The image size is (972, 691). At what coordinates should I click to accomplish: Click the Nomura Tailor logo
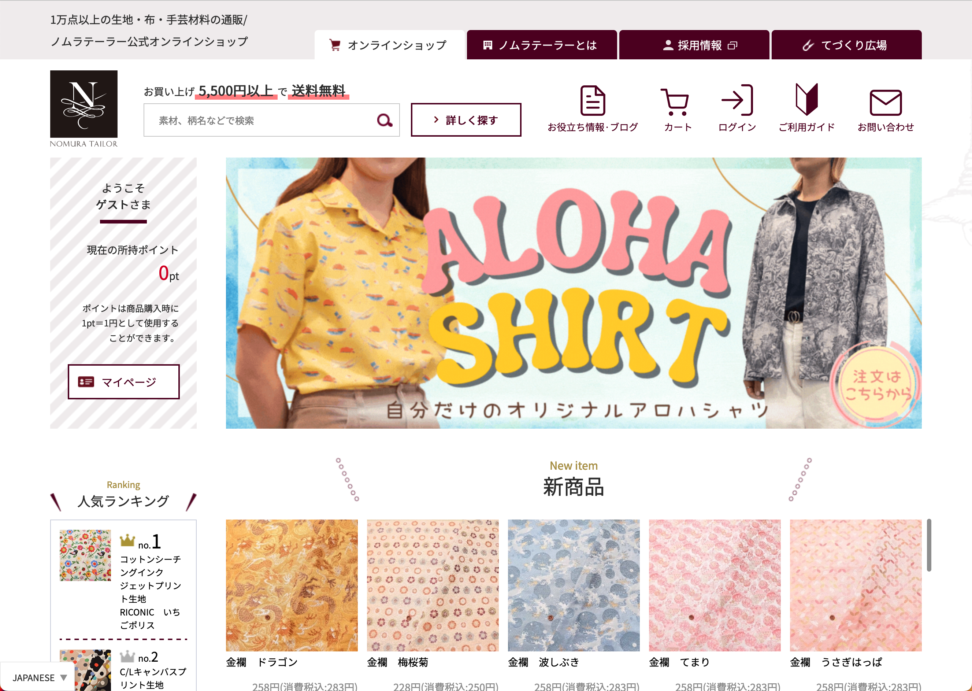pyautogui.click(x=84, y=109)
